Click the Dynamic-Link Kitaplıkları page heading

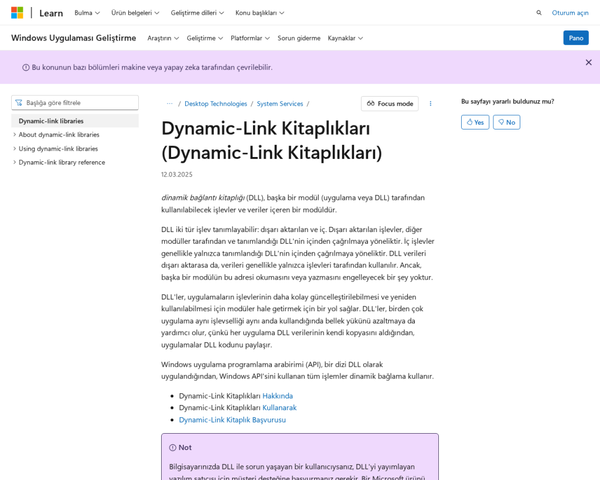[272, 140]
